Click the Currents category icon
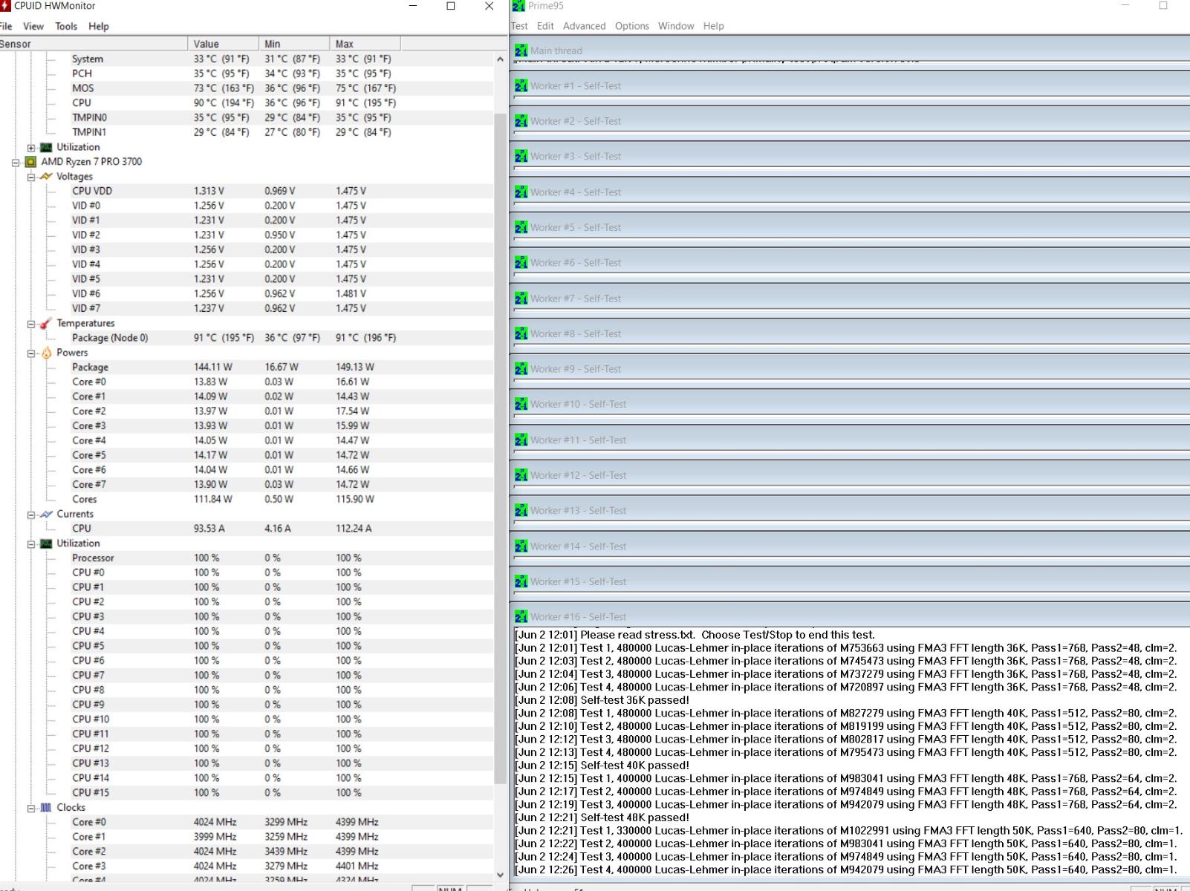Viewport: 1190px width, 891px height. coord(46,514)
